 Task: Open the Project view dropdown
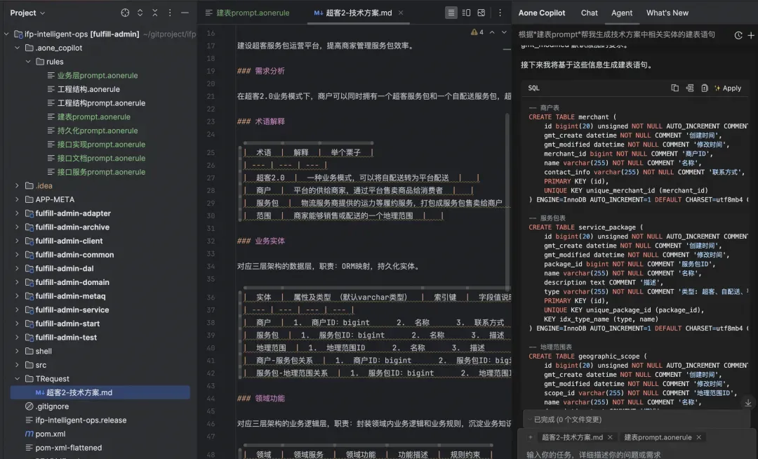(x=27, y=13)
